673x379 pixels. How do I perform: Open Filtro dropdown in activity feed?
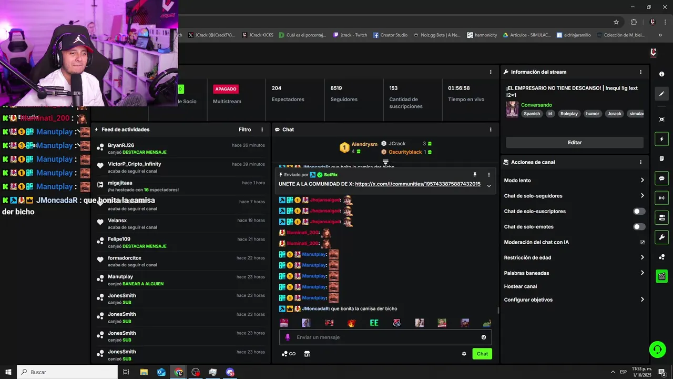click(244, 129)
